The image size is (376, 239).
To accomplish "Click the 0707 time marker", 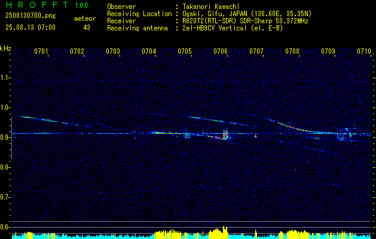I will (x=256, y=51).
